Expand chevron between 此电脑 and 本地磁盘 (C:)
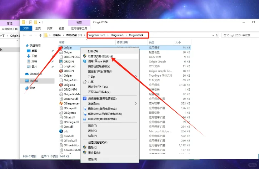The image size is (259, 169). tap(64, 35)
